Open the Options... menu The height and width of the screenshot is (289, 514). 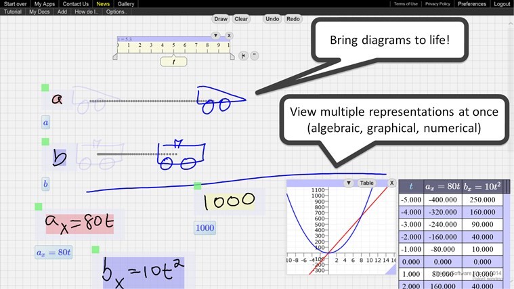point(116,12)
